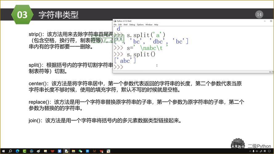Open the Windows Start menu
Screen dimensions: 274x154
[x=3, y=151]
